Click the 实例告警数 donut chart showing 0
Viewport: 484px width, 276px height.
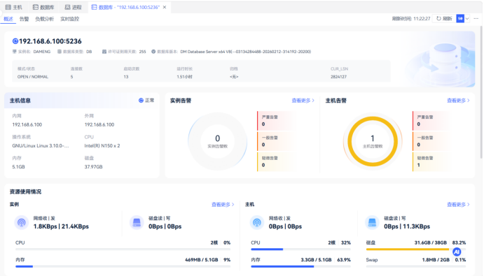click(x=217, y=141)
